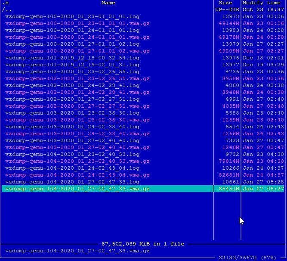The height and width of the screenshot is (261, 287).
Task: Click the Jan 27 05:27 timestamp
Action: [x=263, y=189]
